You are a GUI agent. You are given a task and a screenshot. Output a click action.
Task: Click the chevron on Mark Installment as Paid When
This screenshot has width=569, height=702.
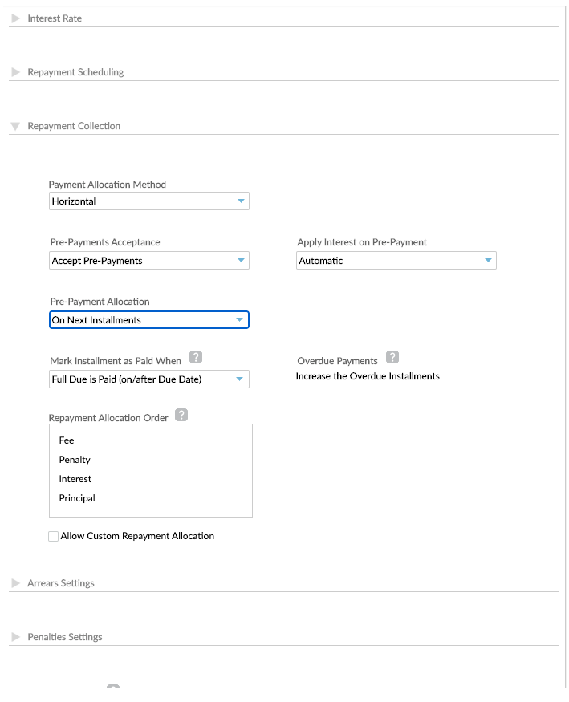[x=239, y=379]
